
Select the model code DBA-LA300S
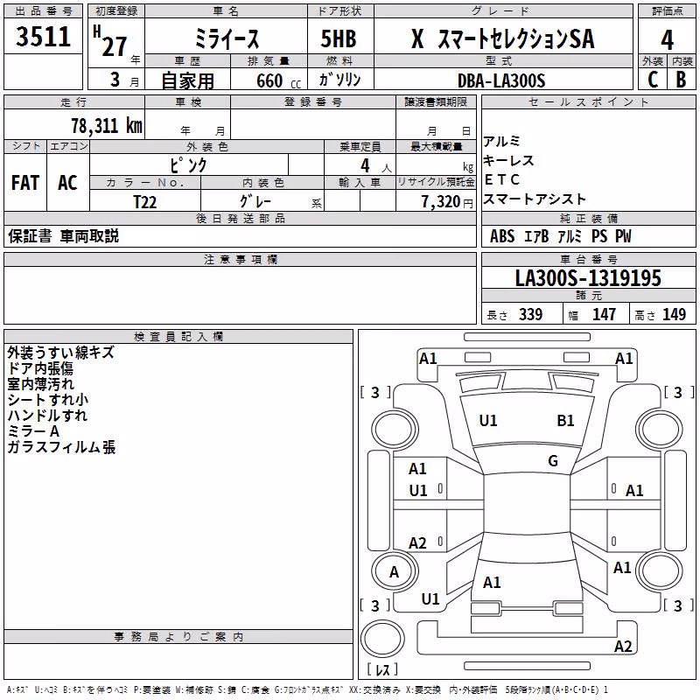pyautogui.click(x=501, y=80)
